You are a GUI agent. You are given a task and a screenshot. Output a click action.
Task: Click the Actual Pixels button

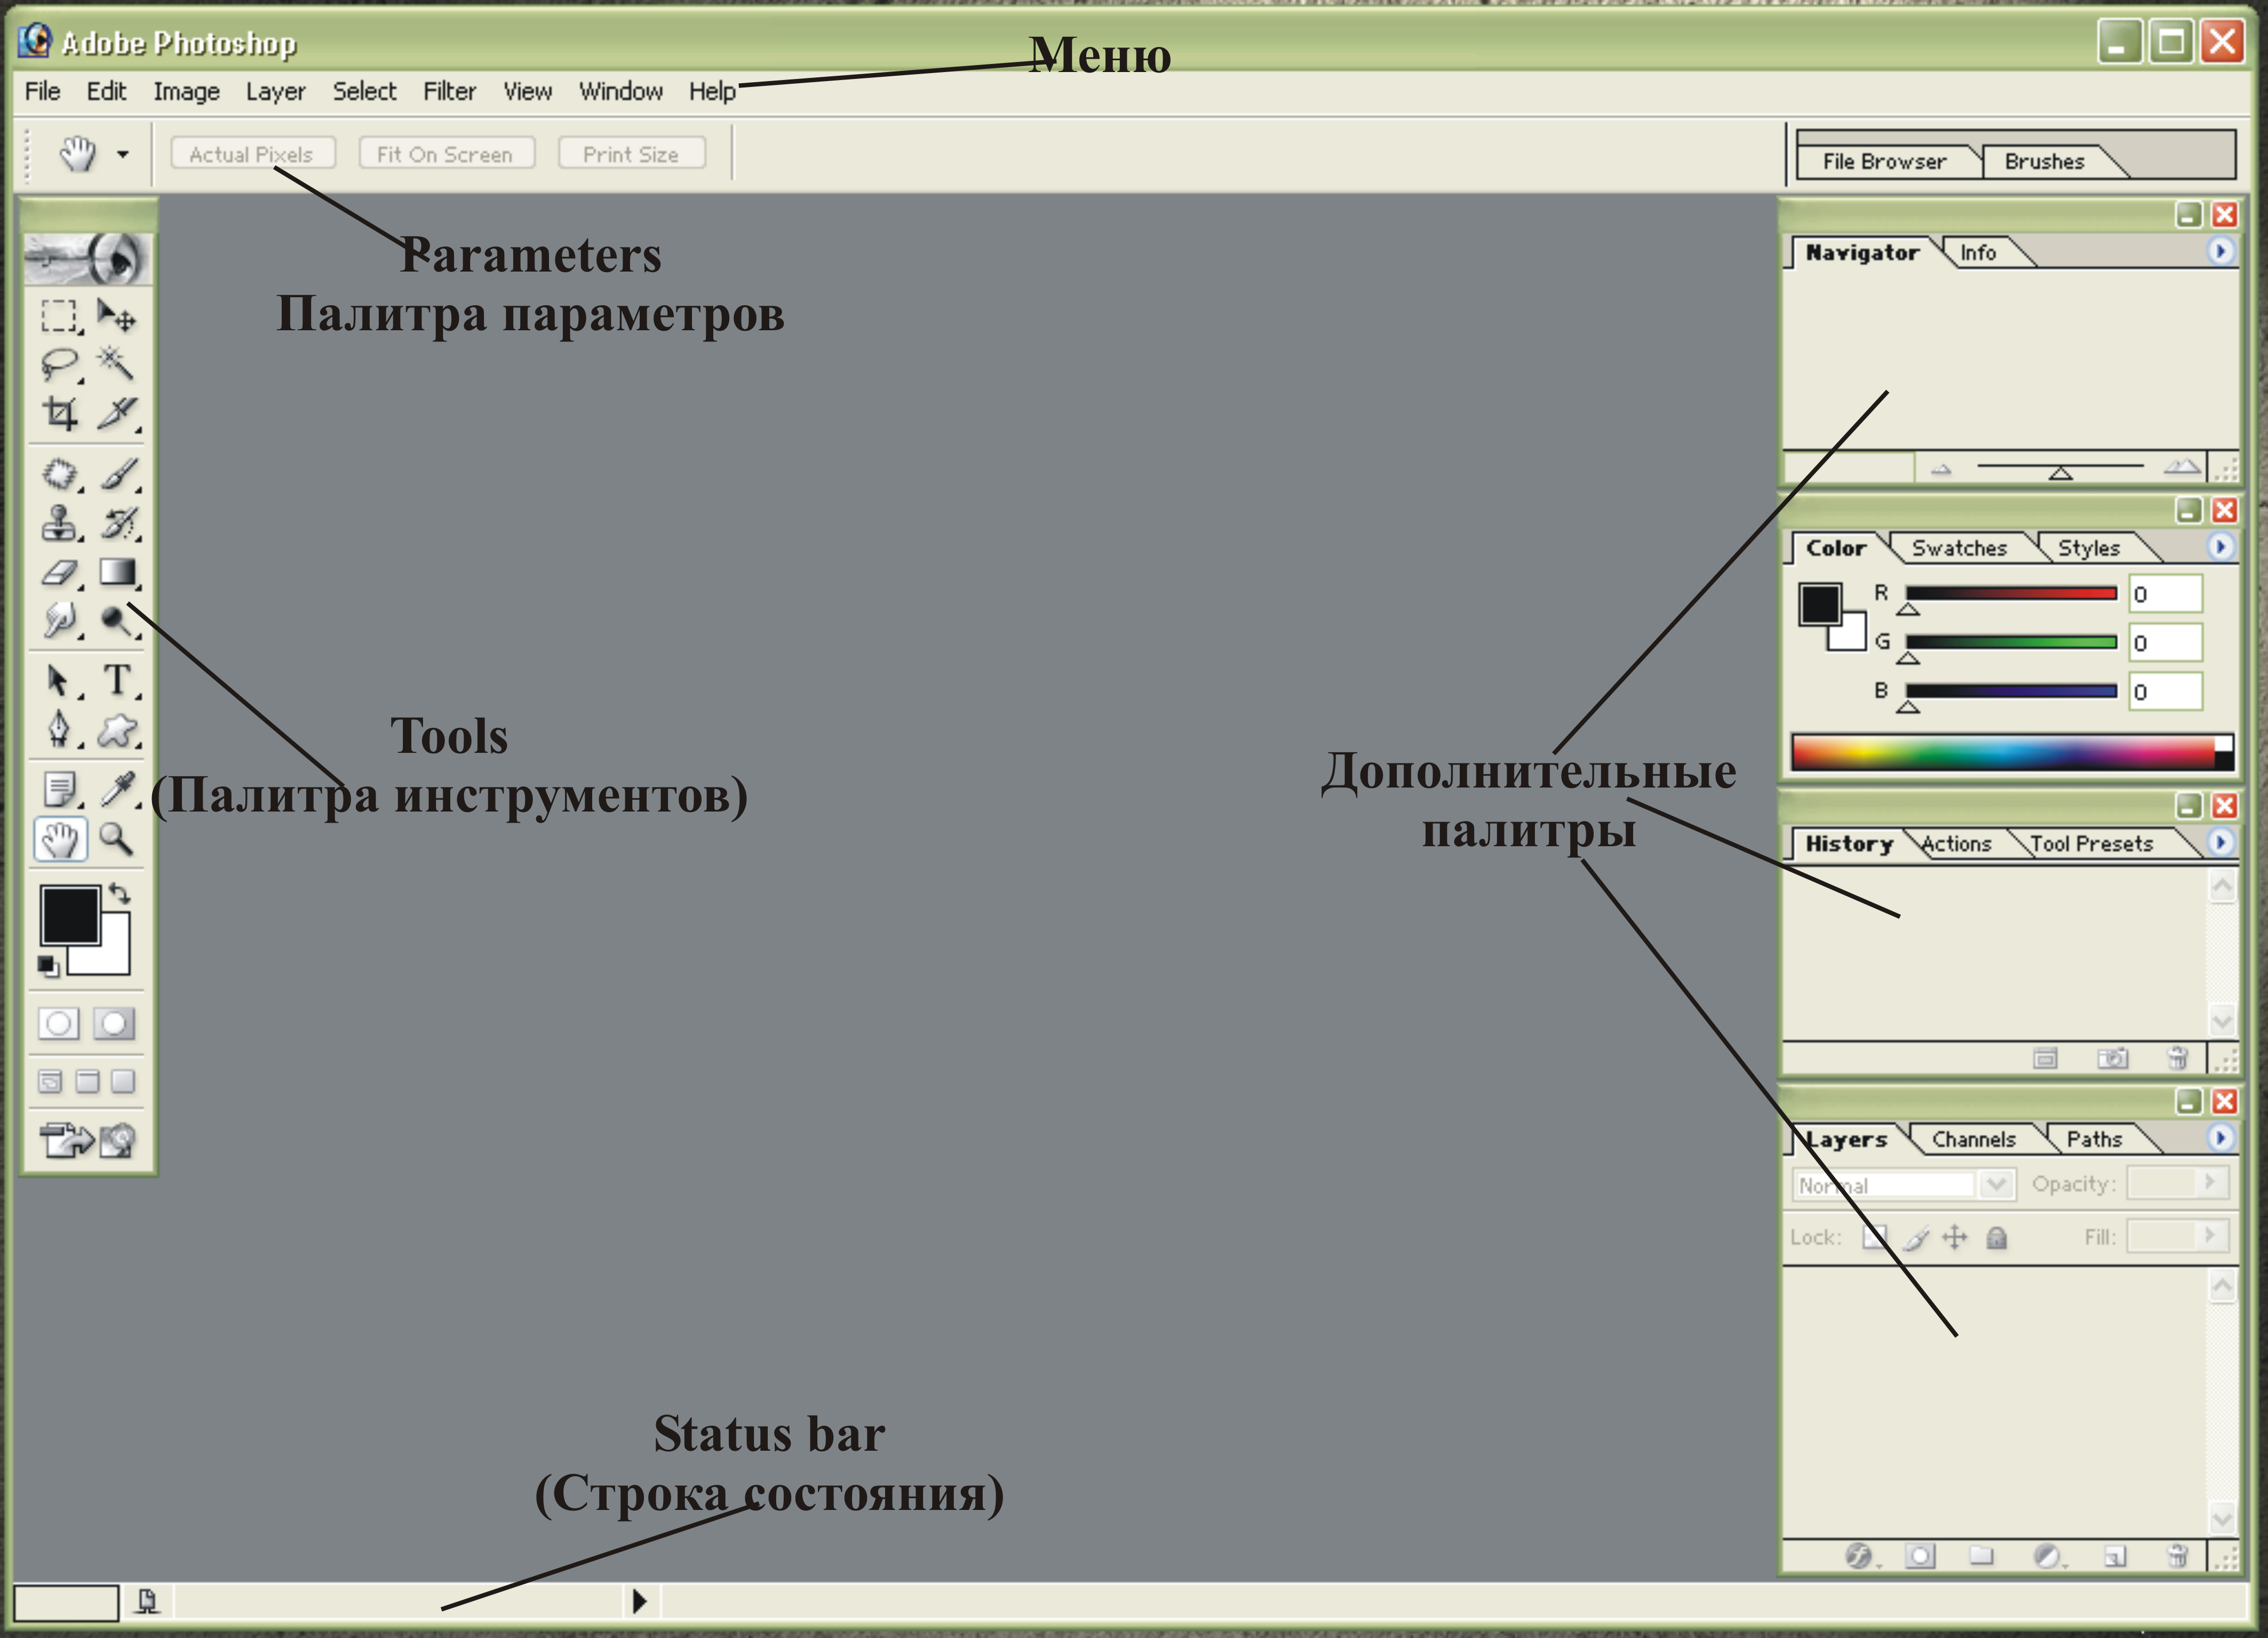click(x=252, y=154)
